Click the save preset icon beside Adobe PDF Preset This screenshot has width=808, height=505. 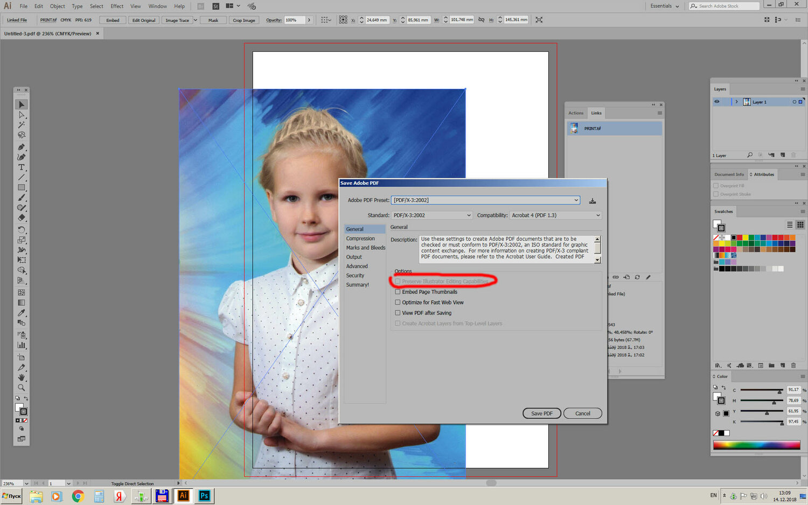pyautogui.click(x=593, y=201)
